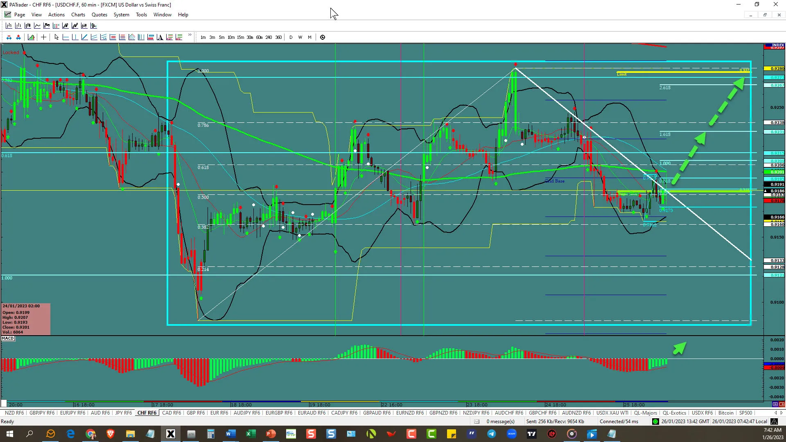786x442 pixels.
Task: Select the market profile chart icon
Action: (x=93, y=26)
